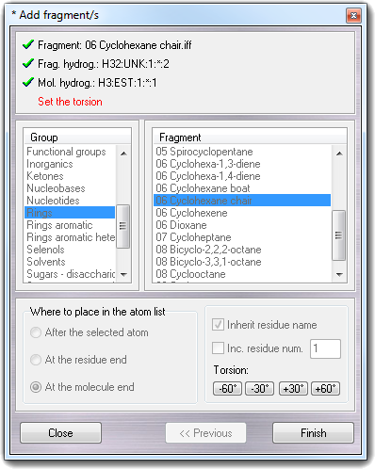The height and width of the screenshot is (469, 375).
Task: Enable Inc. residue num. checkbox
Action: point(257,348)
